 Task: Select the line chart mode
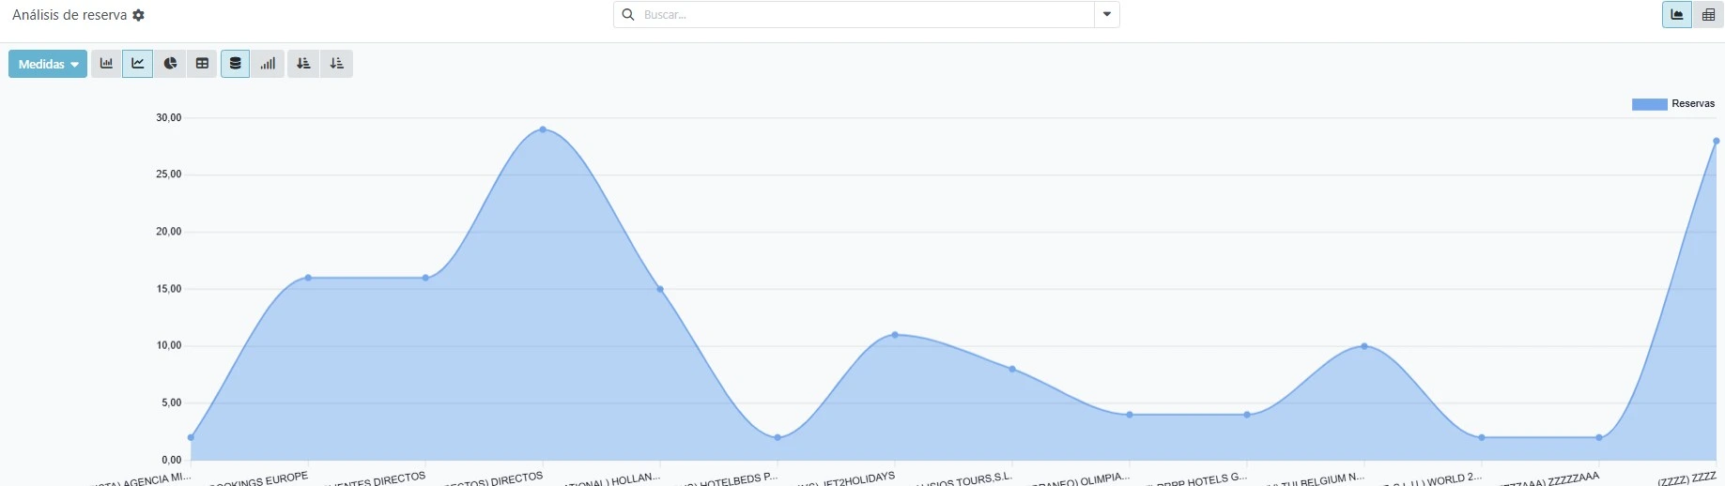(138, 64)
